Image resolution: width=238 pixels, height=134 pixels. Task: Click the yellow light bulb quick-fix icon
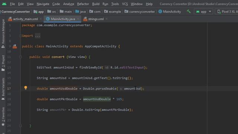point(26,88)
